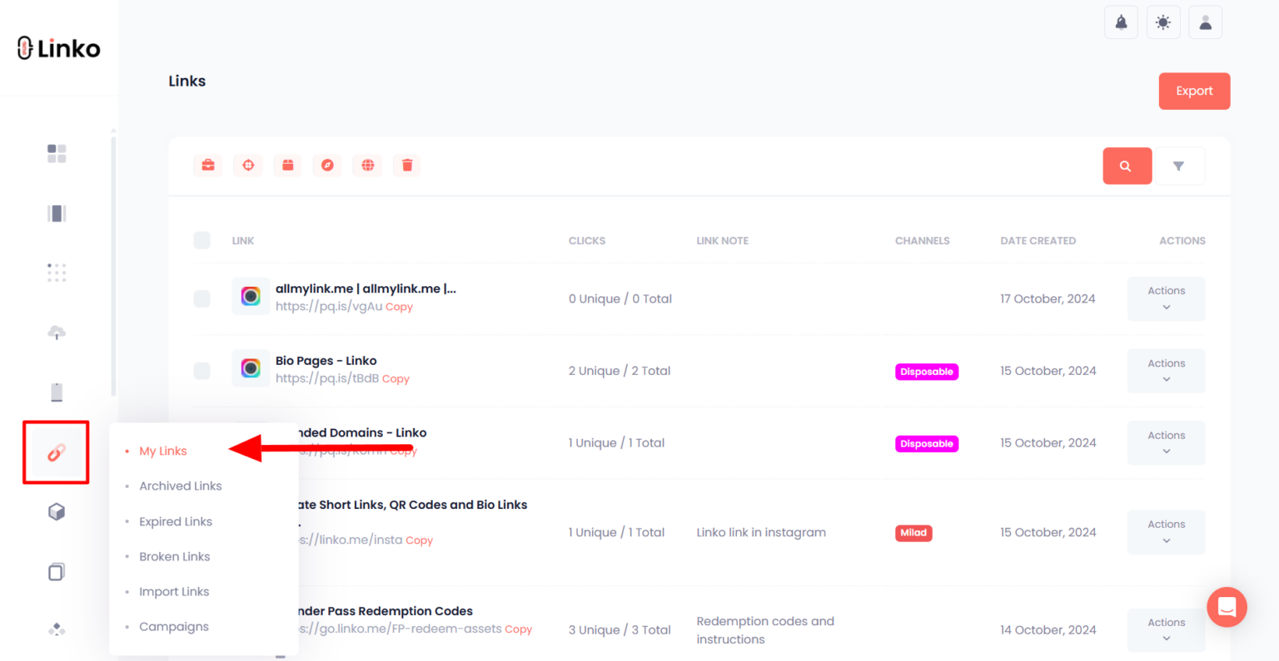Check the allmylink.me row checkbox
1279x661 pixels.
click(x=202, y=298)
